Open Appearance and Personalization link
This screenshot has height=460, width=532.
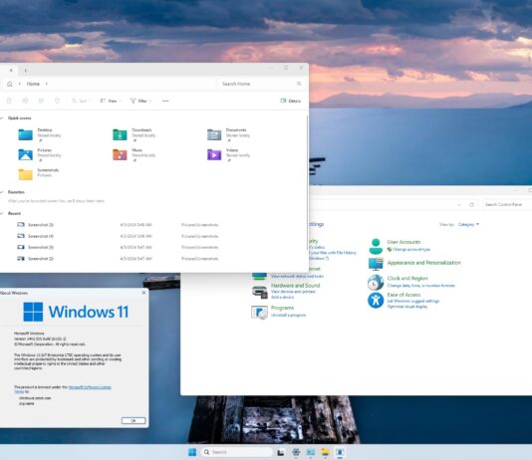423,263
